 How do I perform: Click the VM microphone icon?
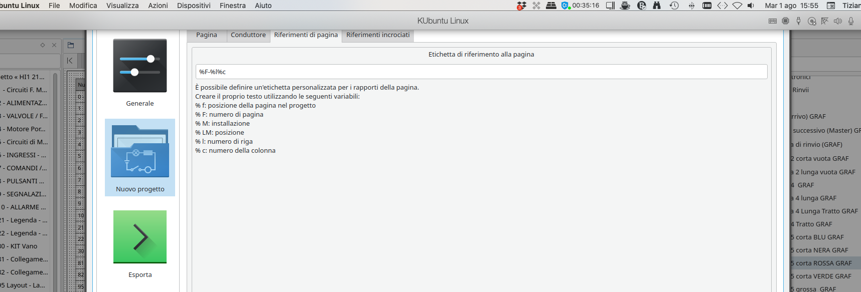(x=851, y=21)
